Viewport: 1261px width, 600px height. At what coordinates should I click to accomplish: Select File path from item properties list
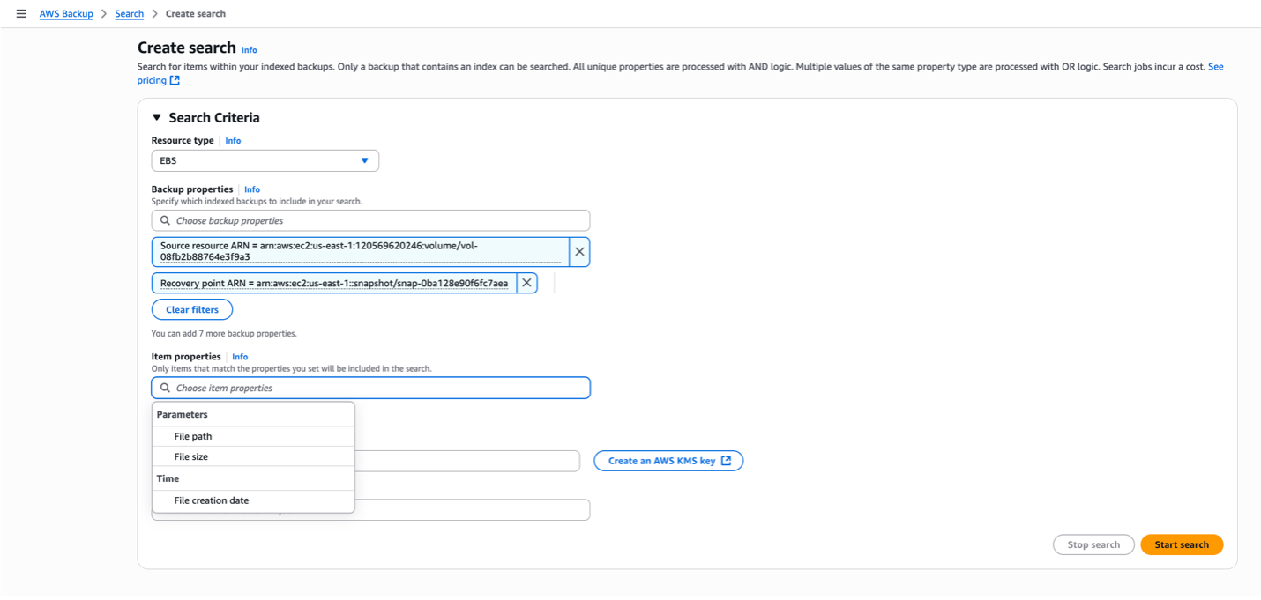(195, 435)
